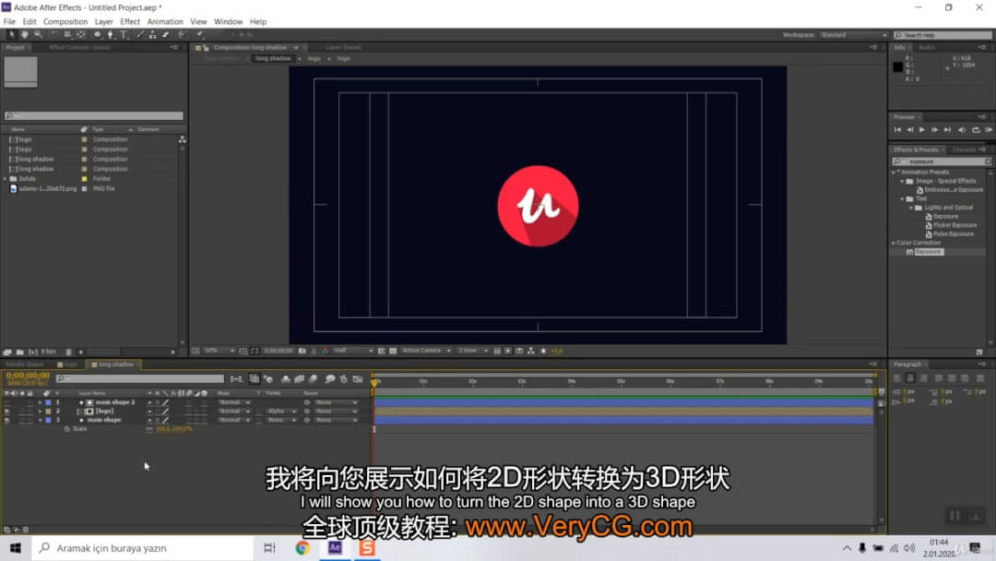Select the Eraser tool
Viewport: 996px width, 561px height.
point(166,34)
